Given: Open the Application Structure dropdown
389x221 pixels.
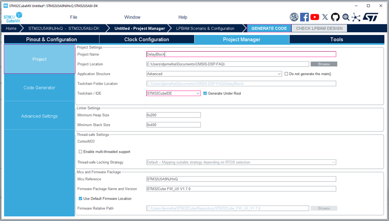Looking at the screenshot, I should 214,74.
